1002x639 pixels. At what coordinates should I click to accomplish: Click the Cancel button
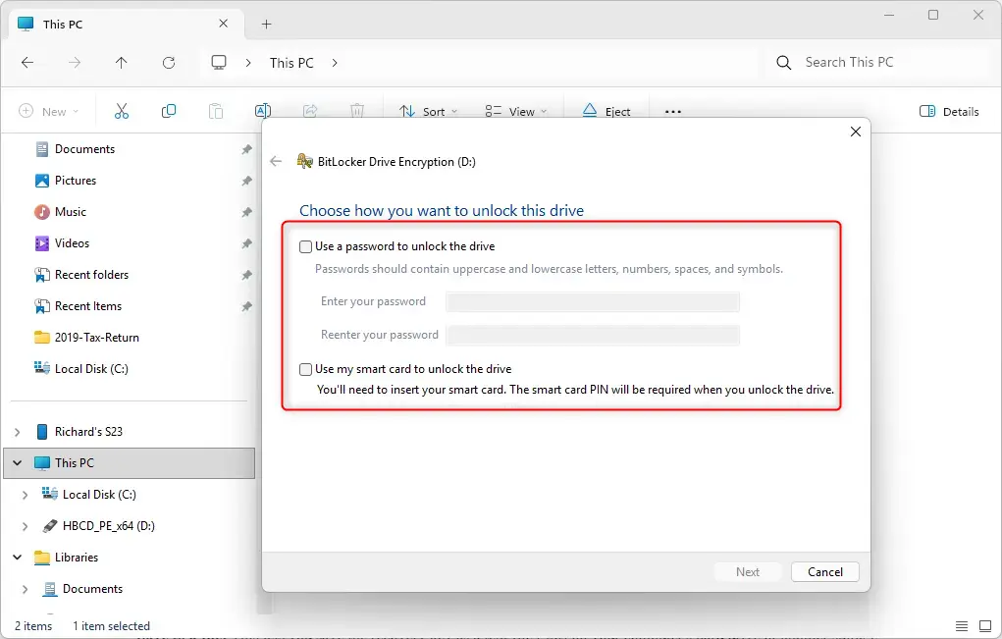[x=825, y=572]
